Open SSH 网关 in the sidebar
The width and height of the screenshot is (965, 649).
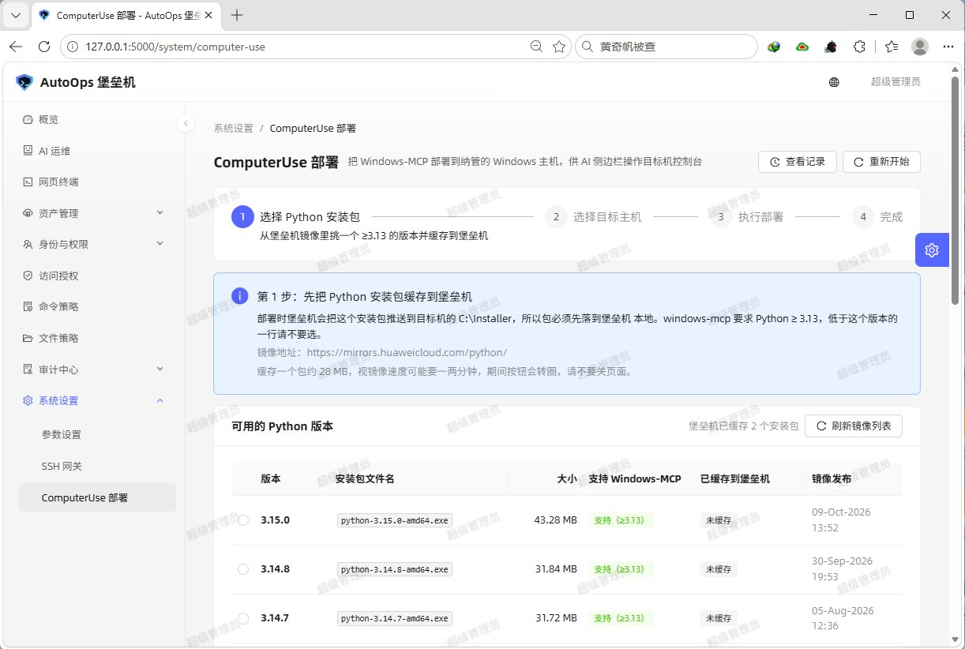(x=97, y=467)
